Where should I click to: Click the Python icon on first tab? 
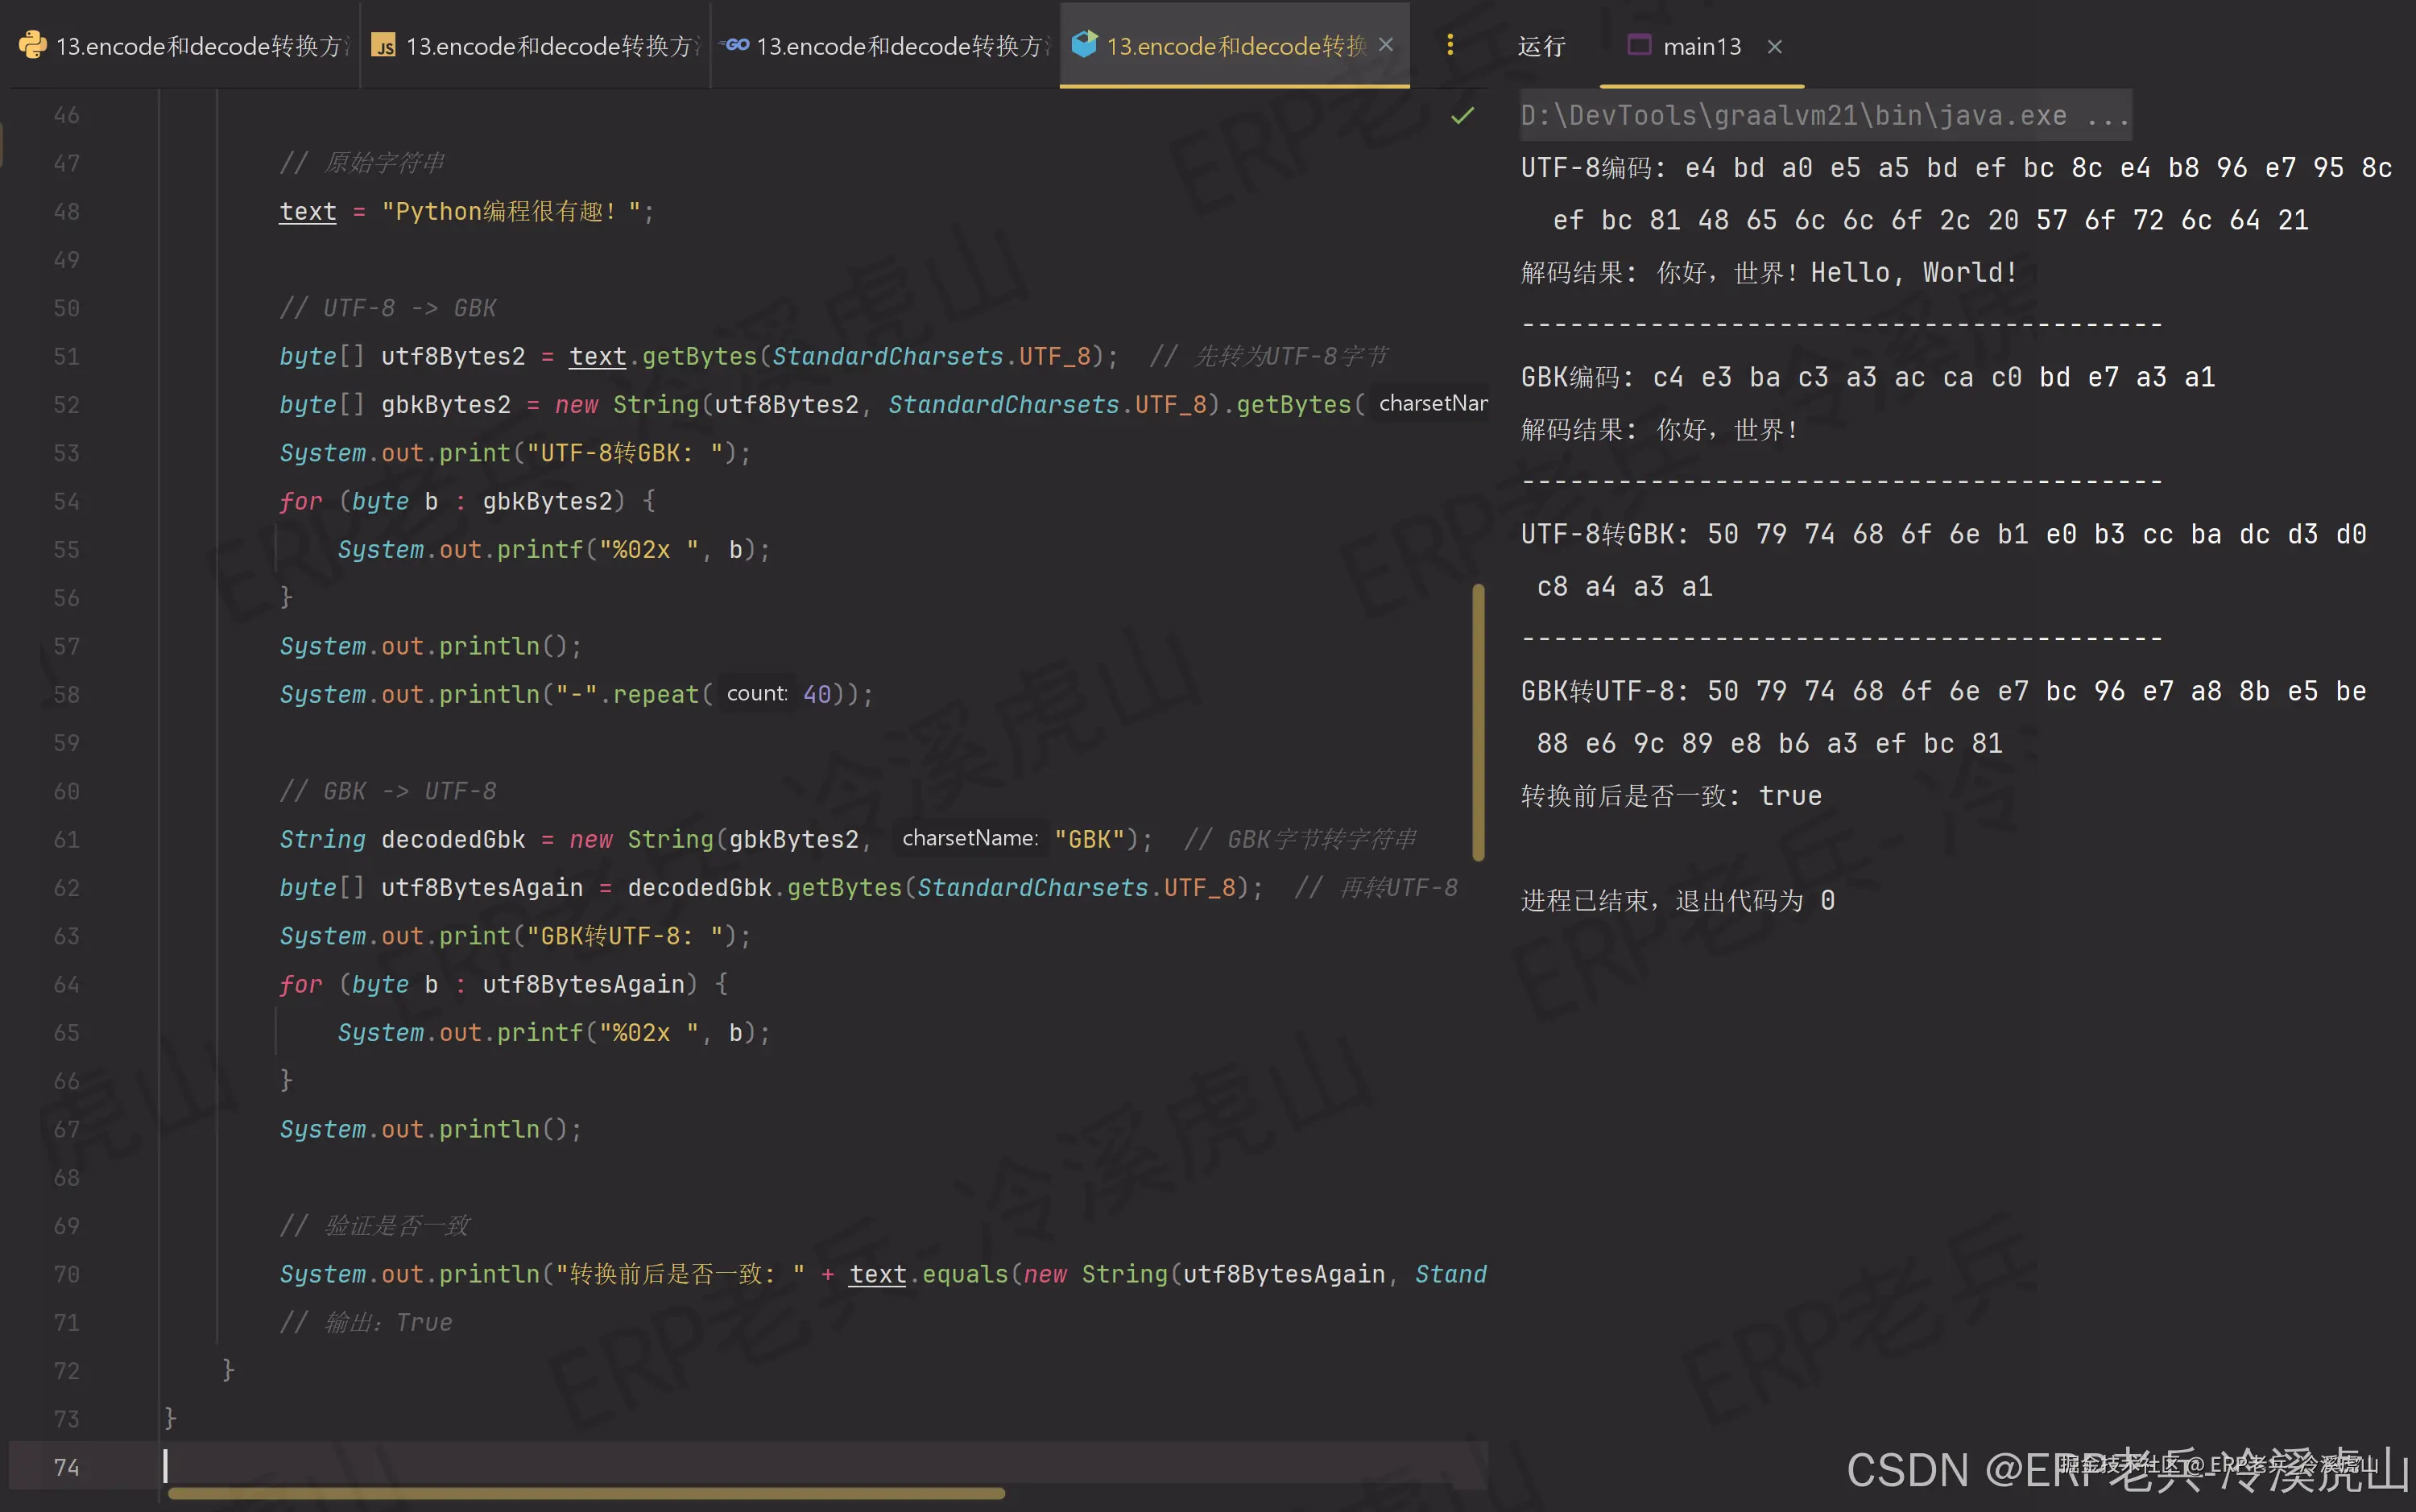[x=32, y=45]
